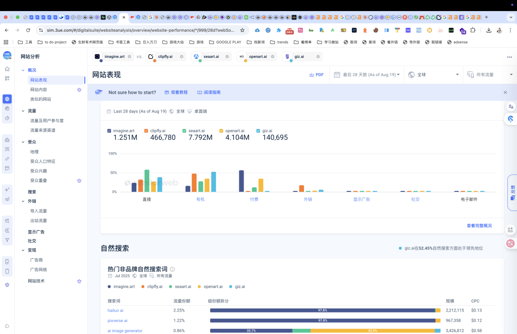This screenshot has height=334, width=517.
Task: Close the Not sure how to start banner
Action: 505,92
